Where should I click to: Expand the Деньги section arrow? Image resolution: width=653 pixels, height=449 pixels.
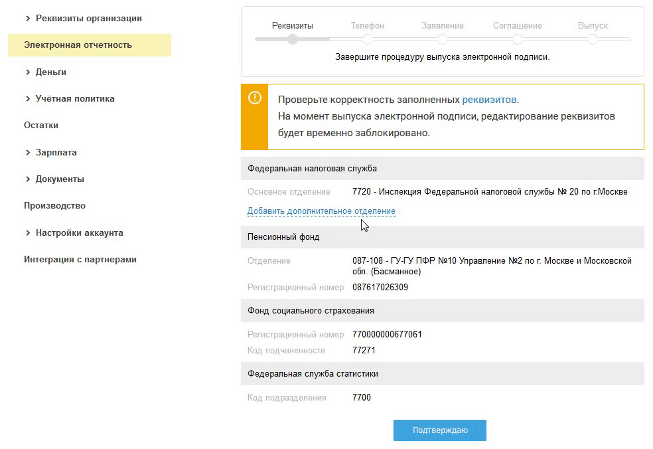click(x=28, y=72)
